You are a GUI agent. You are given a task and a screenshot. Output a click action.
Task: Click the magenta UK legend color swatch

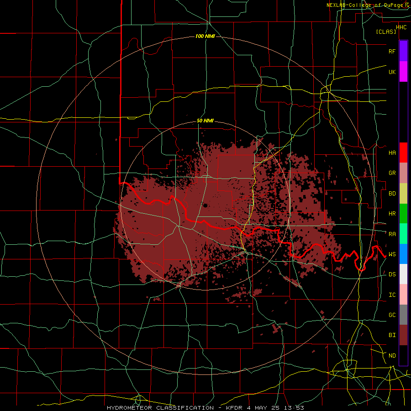coord(403,72)
